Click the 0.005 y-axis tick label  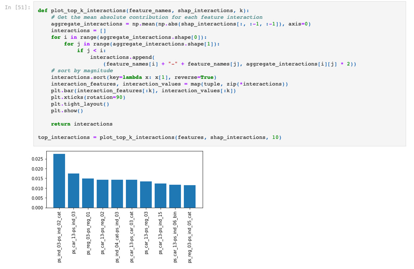[x=38, y=198]
